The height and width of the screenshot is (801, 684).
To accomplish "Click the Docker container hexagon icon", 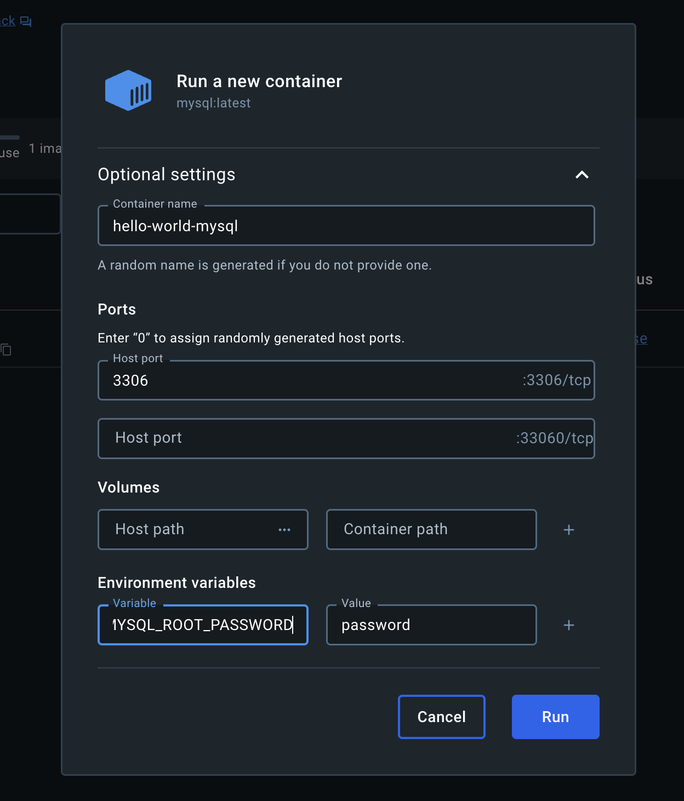I will click(x=128, y=90).
